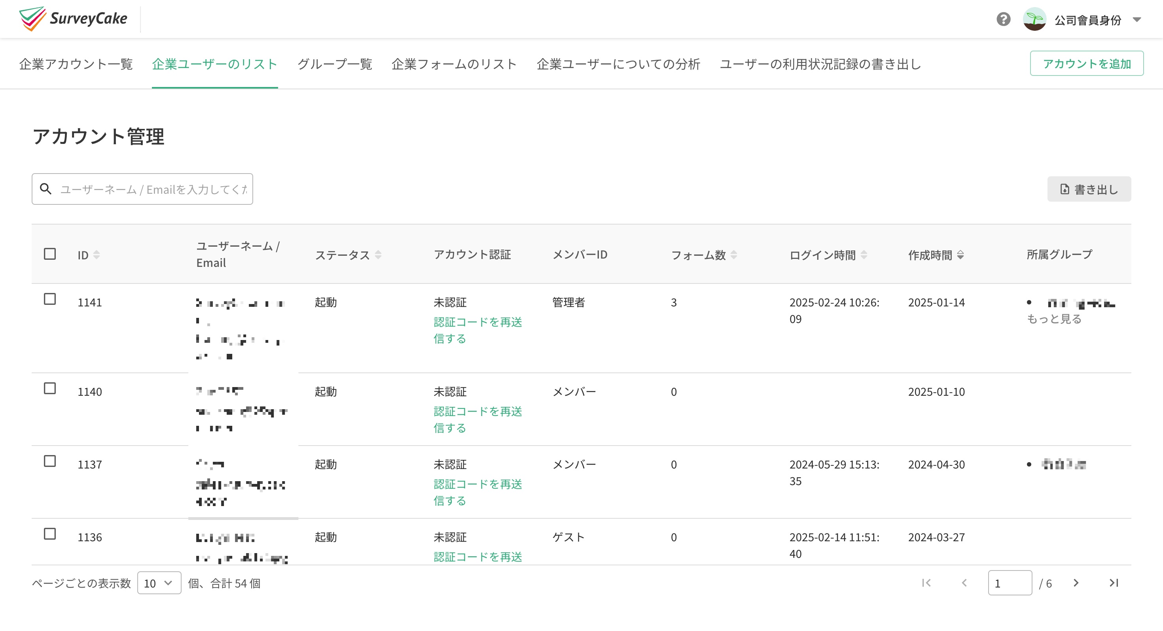1163x631 pixels.
Task: Select the 企業ユーザーのリスト tab
Action: [215, 64]
